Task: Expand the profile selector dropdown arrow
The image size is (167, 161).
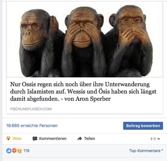Action: point(158,139)
